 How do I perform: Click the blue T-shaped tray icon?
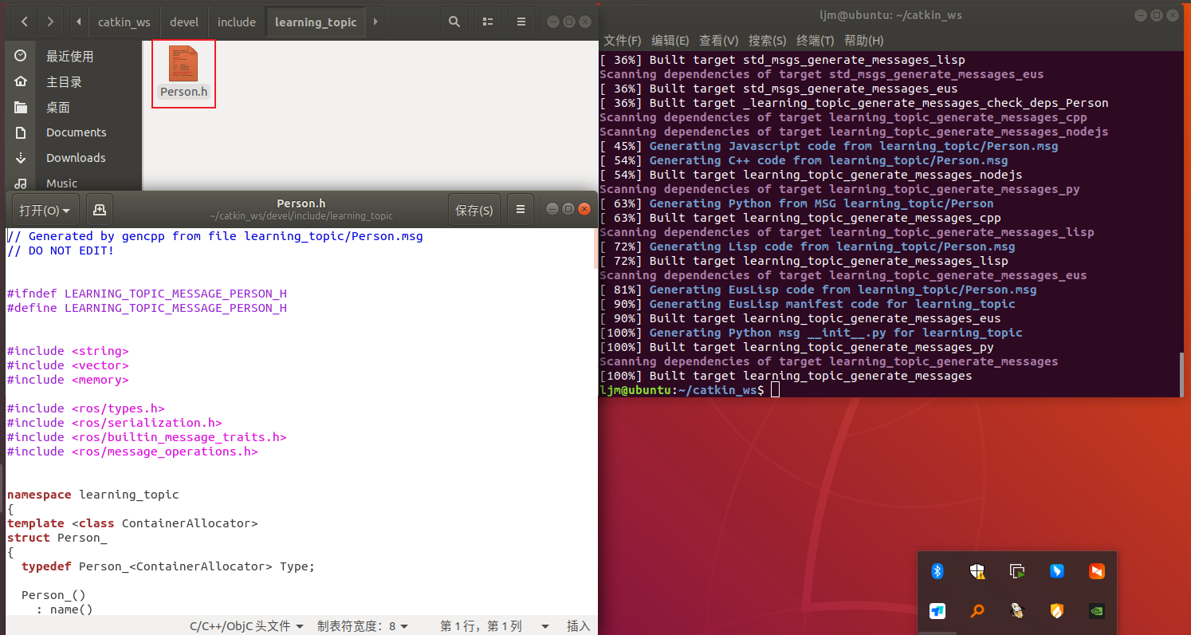click(x=938, y=611)
